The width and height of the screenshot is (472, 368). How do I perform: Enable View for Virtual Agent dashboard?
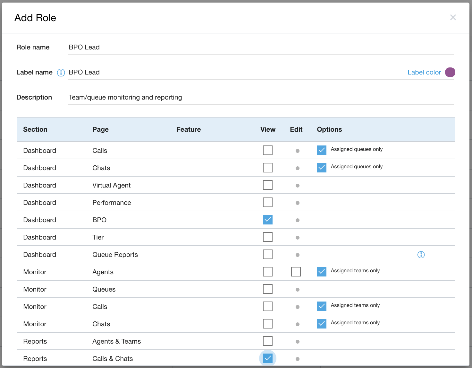268,185
